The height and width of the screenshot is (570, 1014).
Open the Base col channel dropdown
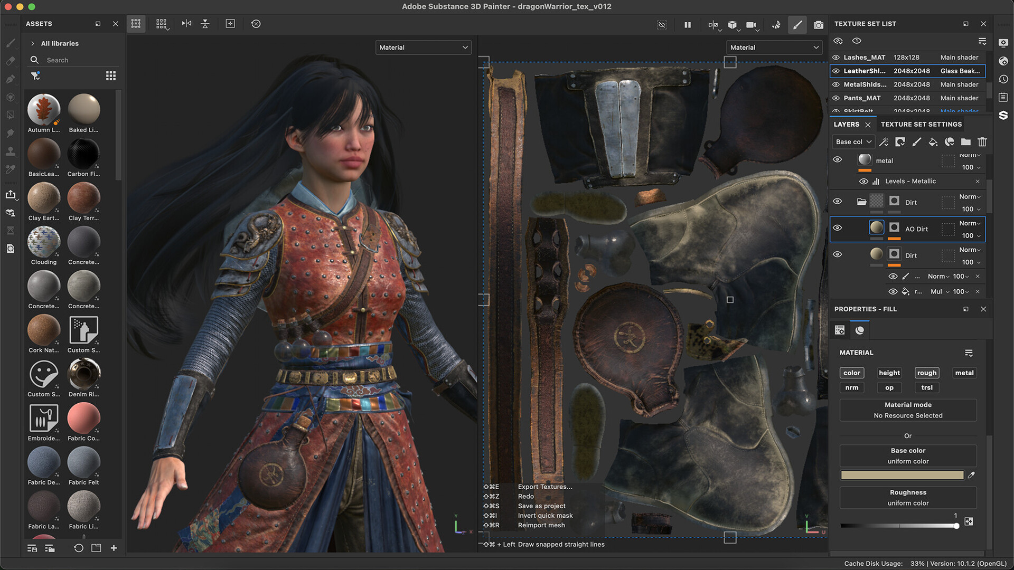[852, 141]
